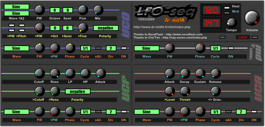
Task: Click the VCO PW knob in top row
Action: point(40,10)
